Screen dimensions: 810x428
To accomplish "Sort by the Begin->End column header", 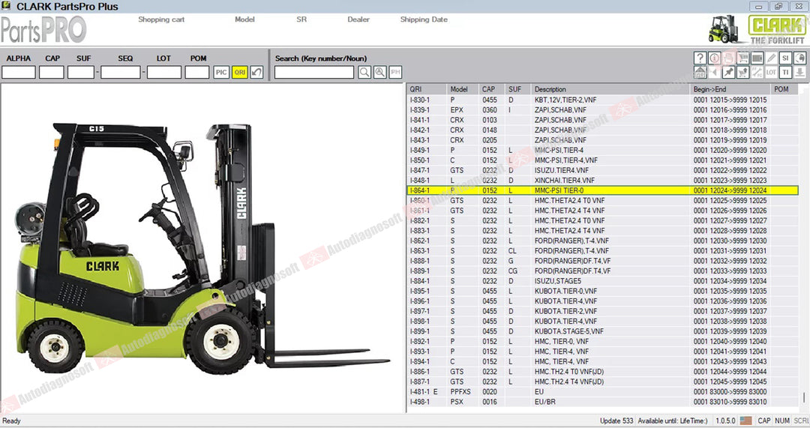I will pos(730,89).
